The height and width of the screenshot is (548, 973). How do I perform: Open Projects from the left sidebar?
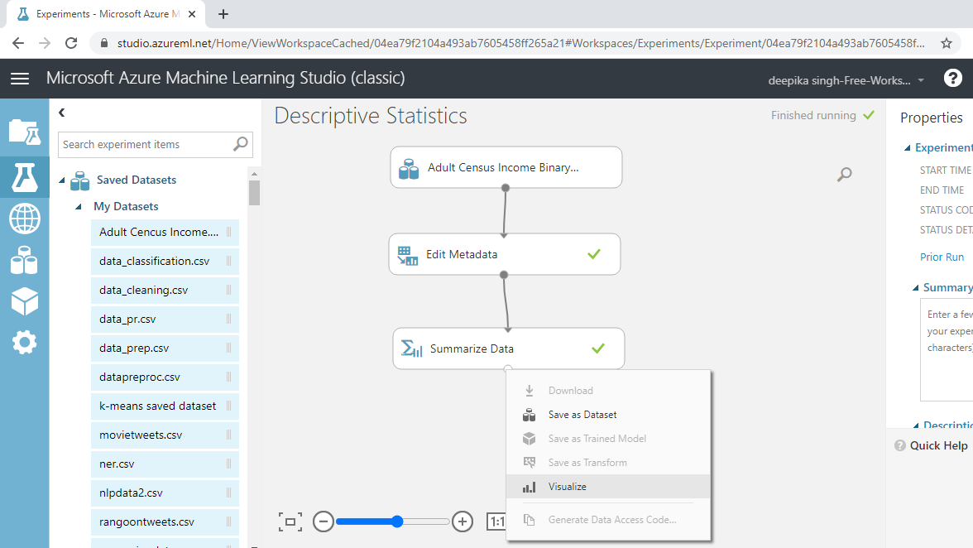[24, 132]
